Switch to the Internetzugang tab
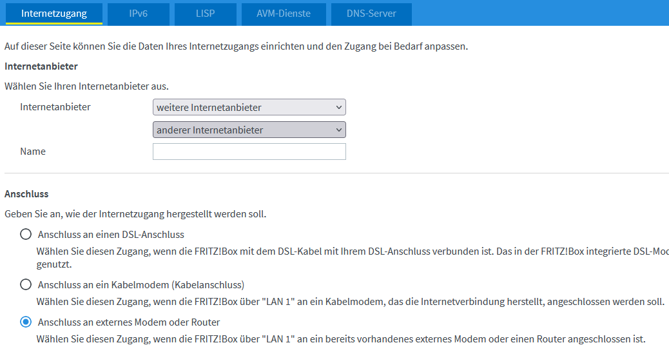 54,13
